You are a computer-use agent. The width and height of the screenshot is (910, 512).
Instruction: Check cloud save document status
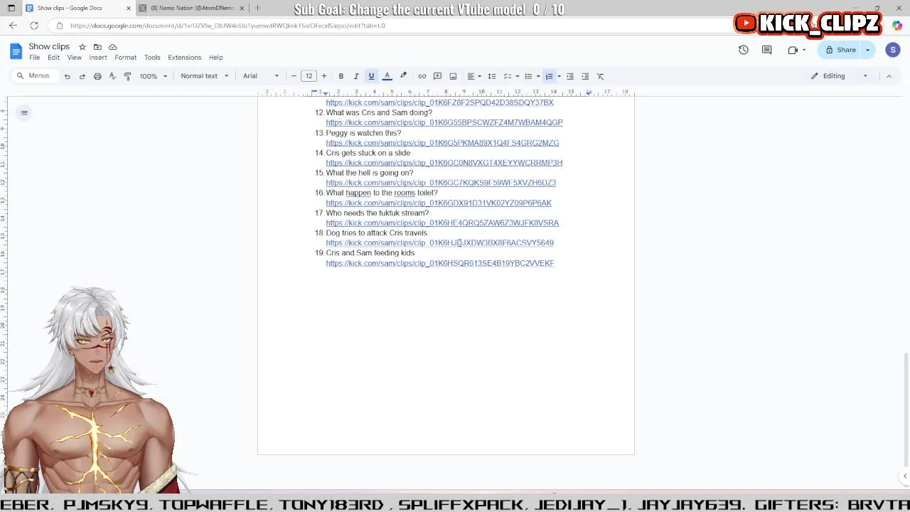[112, 47]
